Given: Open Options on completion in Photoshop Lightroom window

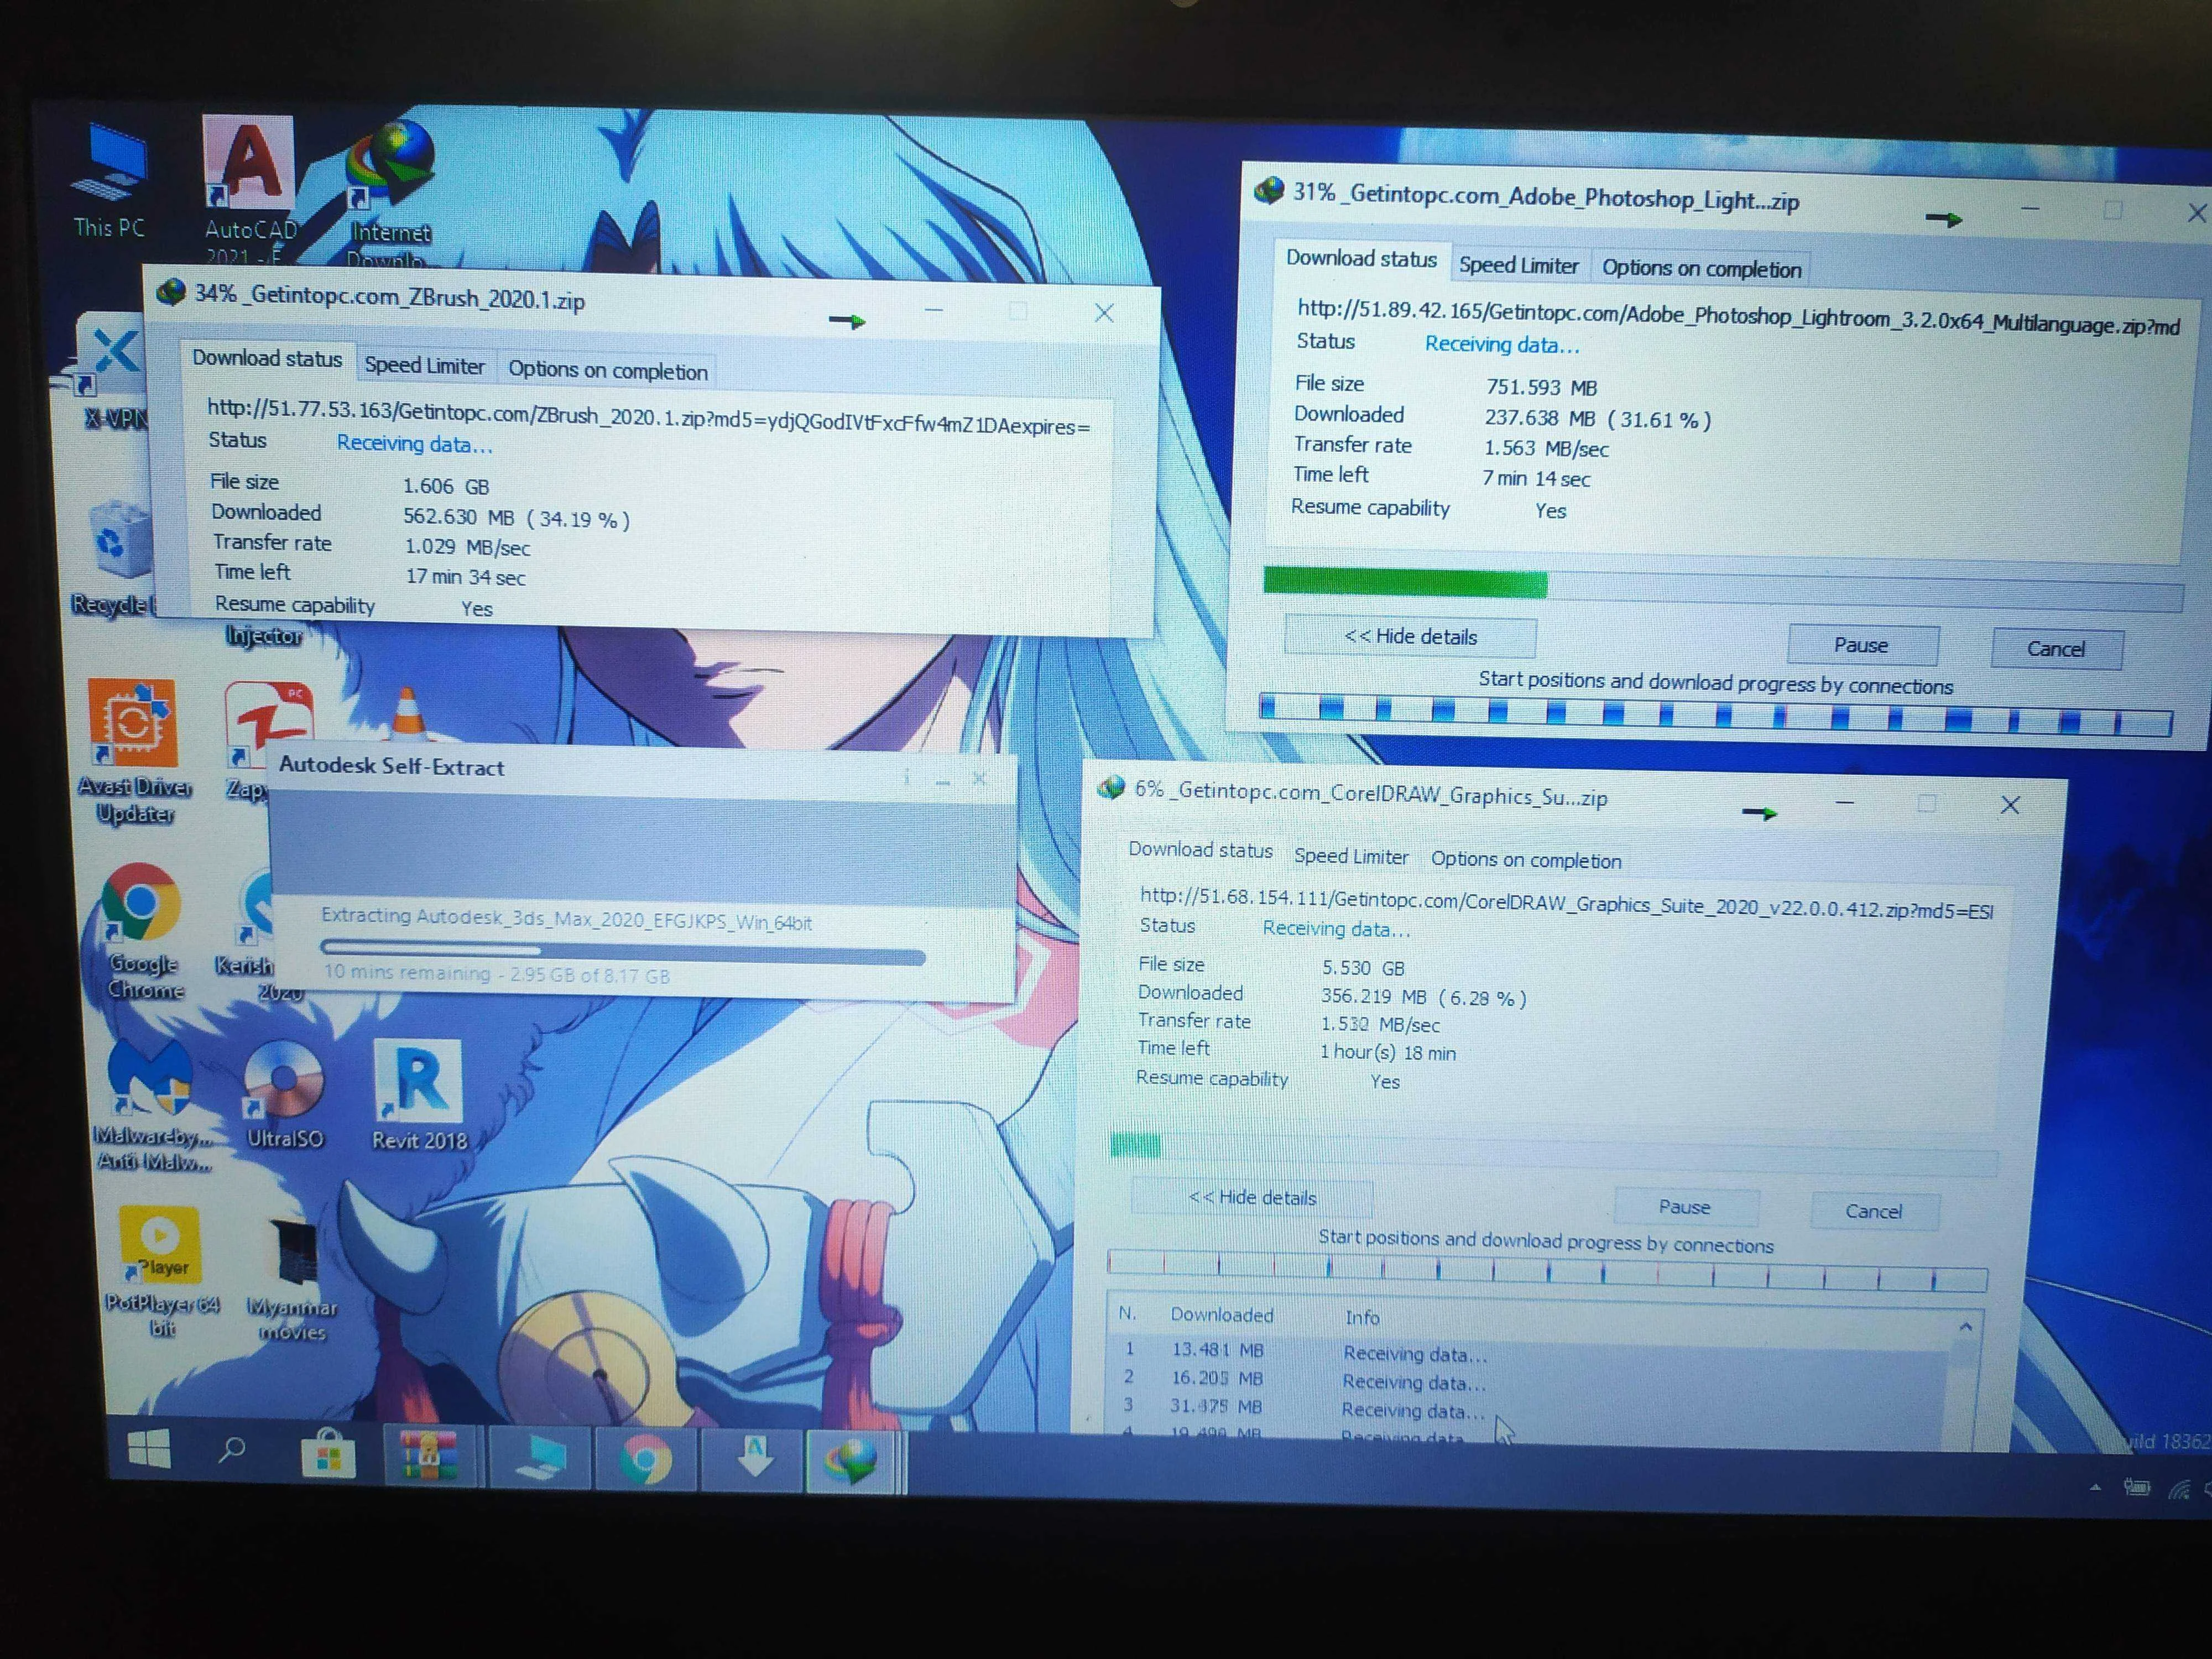Looking at the screenshot, I should (1701, 269).
